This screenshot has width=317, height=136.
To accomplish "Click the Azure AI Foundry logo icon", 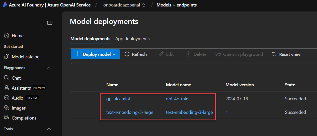I will click(5, 5).
